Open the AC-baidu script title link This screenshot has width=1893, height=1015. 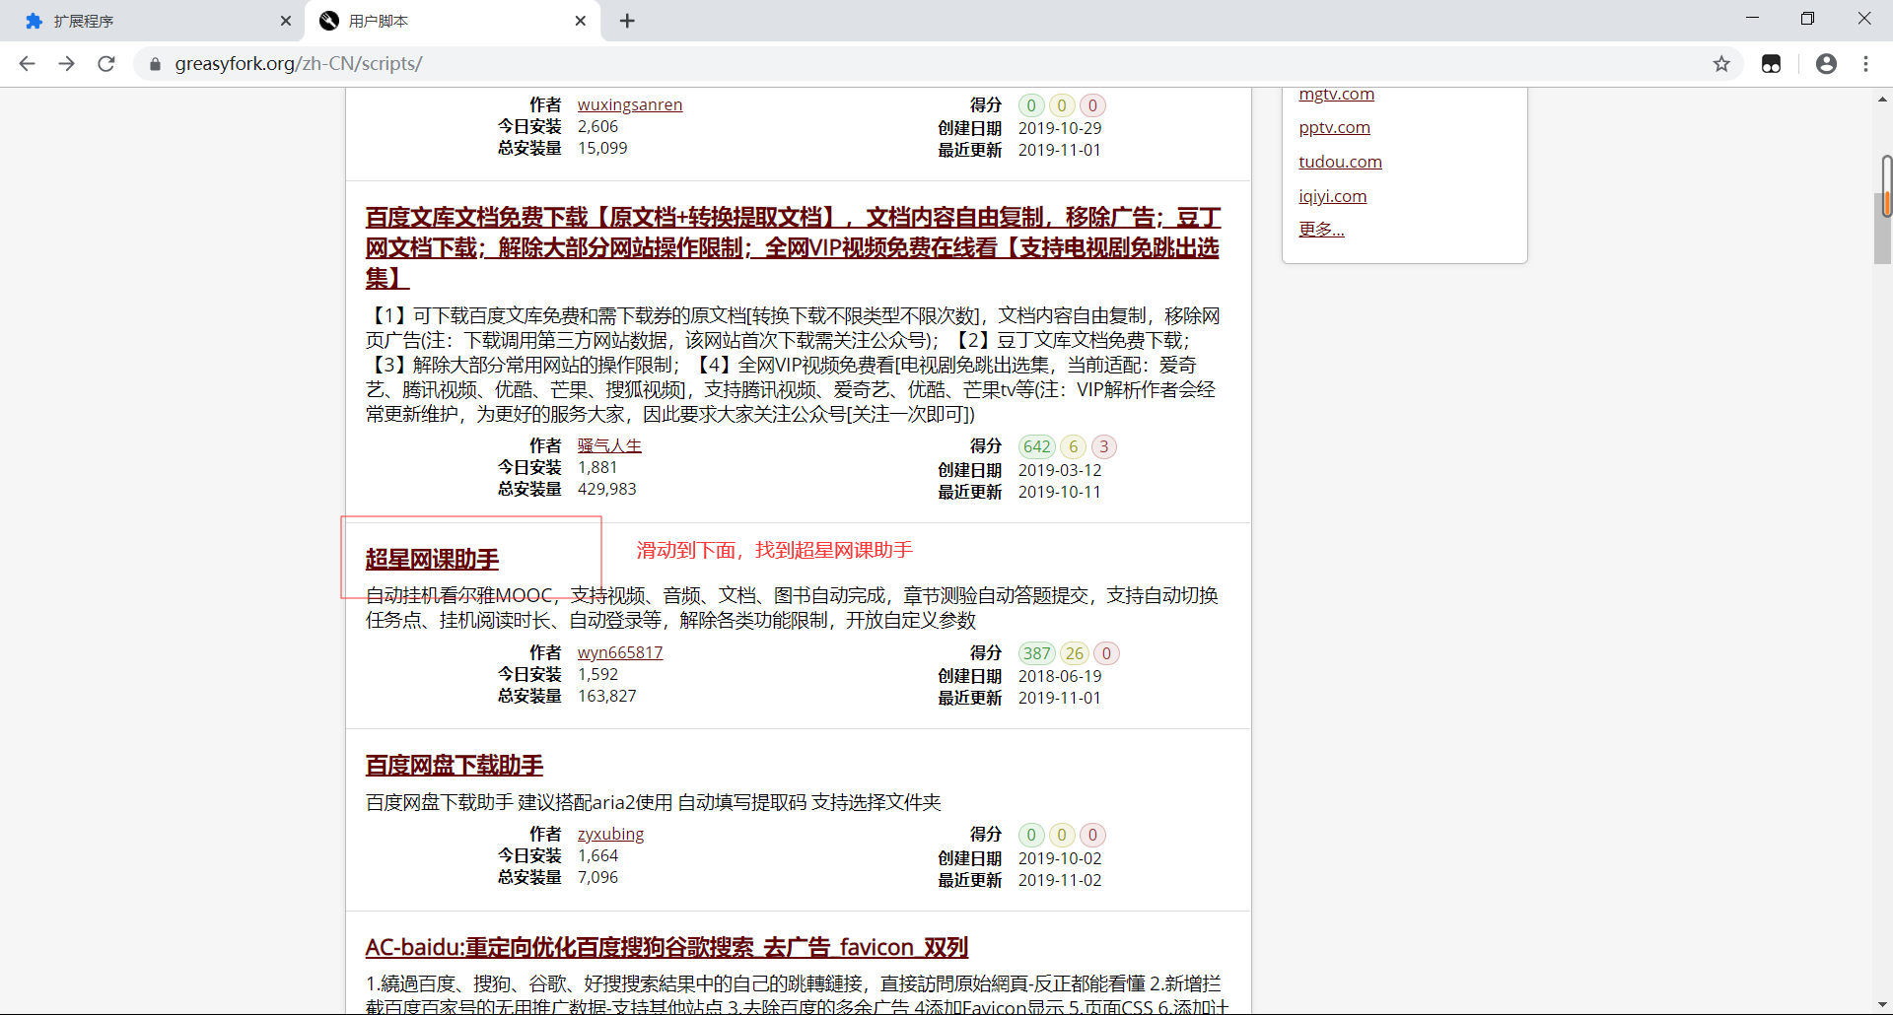[666, 947]
